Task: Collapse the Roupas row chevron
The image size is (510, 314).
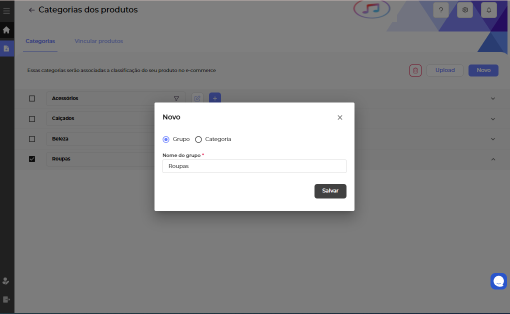Action: point(493,159)
